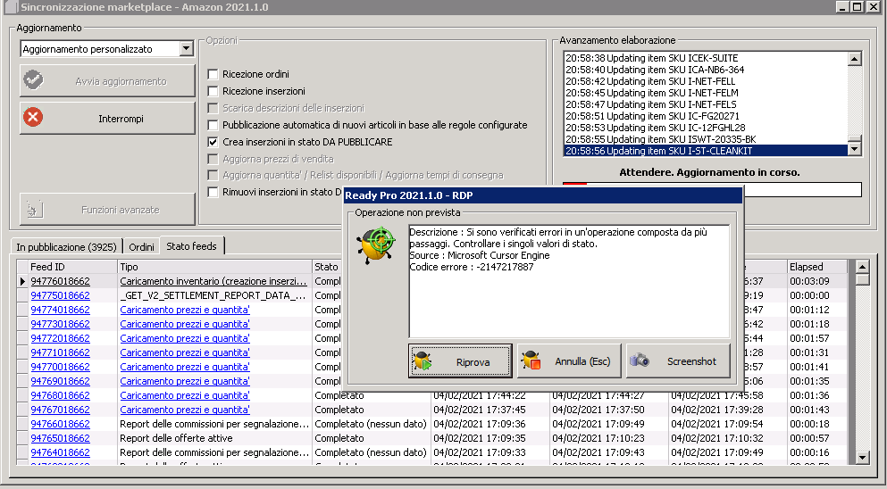The image size is (887, 489).
Task: Click elapsed value 00:03:09
Action: 809,281
